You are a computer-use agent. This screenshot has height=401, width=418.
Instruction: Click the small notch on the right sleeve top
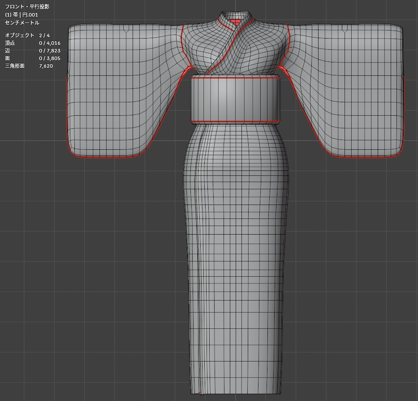pyautogui.click(x=345, y=31)
